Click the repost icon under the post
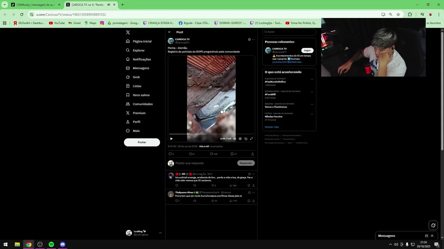This screenshot has width=444, height=249. [x=190, y=154]
